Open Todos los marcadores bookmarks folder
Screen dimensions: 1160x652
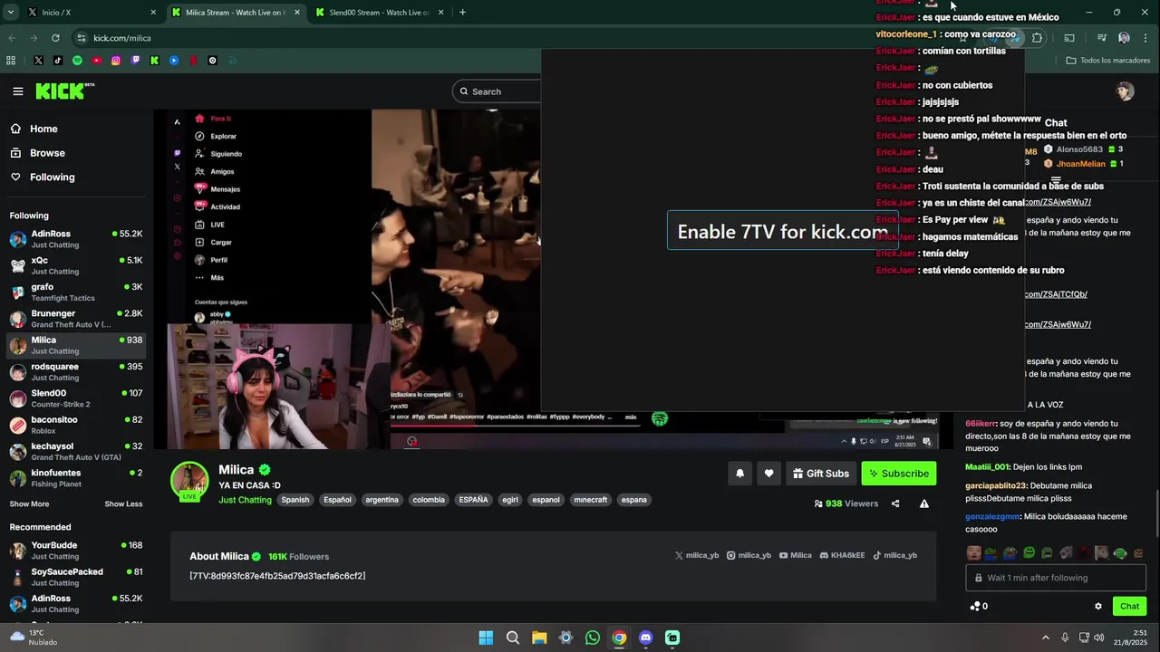click(x=1107, y=61)
